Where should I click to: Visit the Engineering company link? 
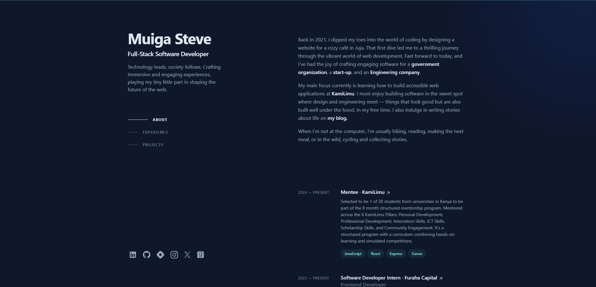coord(395,72)
